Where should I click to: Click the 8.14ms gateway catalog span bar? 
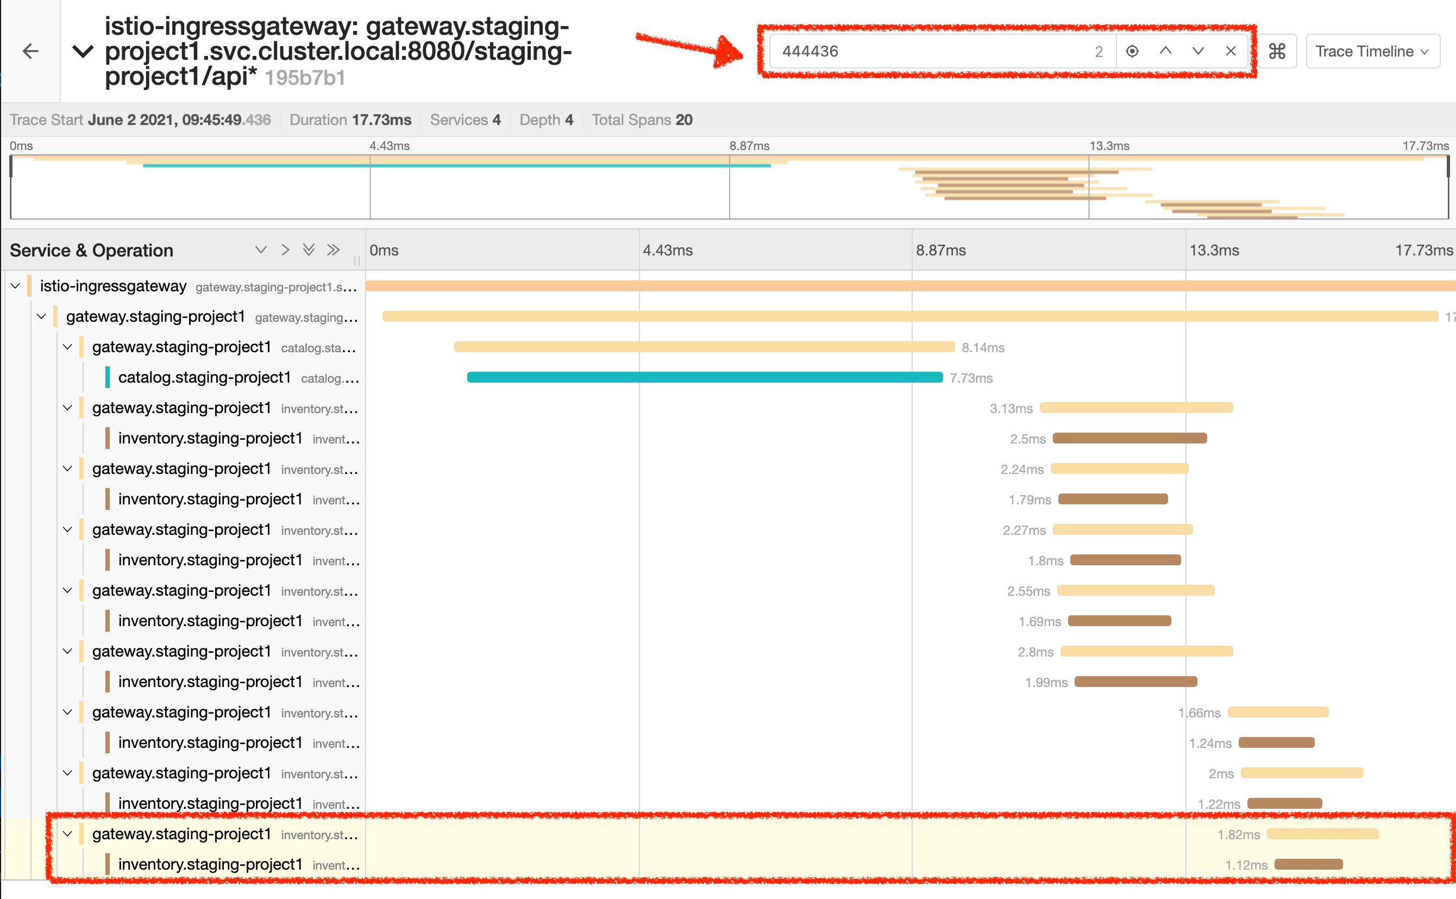point(704,347)
